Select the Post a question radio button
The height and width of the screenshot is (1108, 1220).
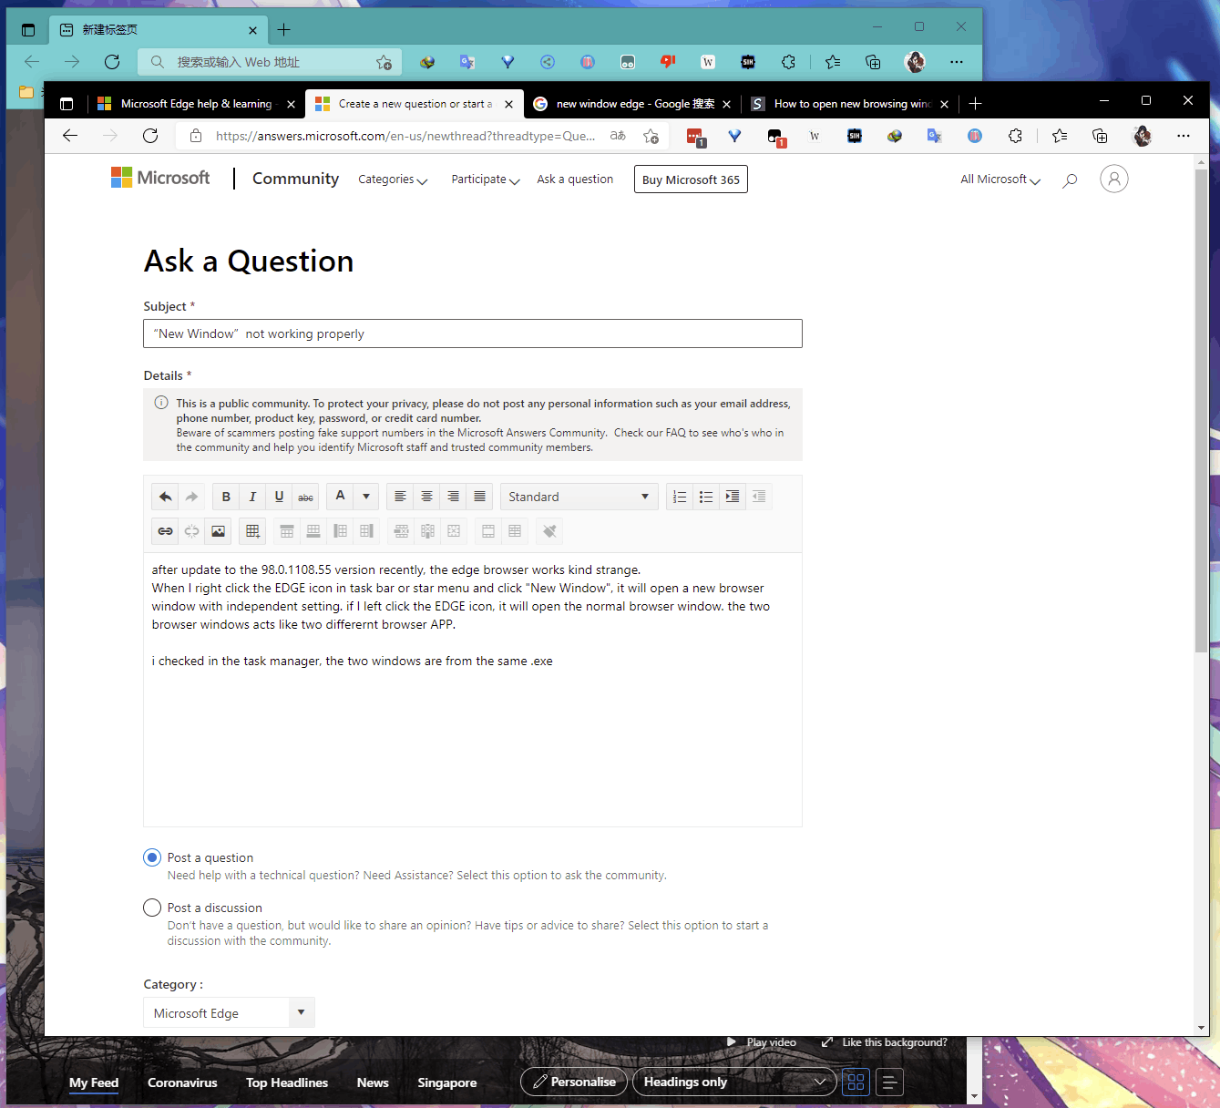coord(152,857)
